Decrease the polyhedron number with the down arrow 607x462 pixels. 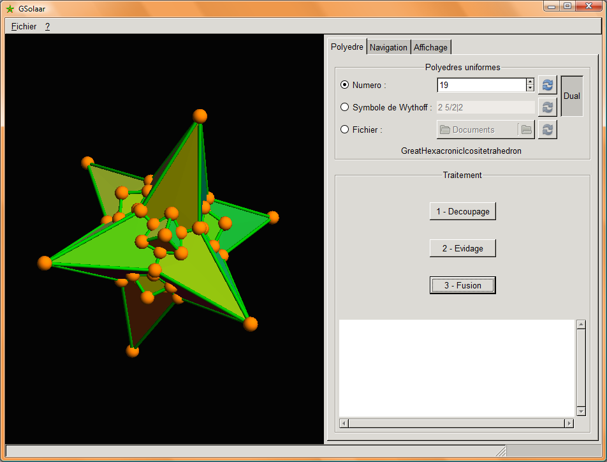(x=530, y=88)
